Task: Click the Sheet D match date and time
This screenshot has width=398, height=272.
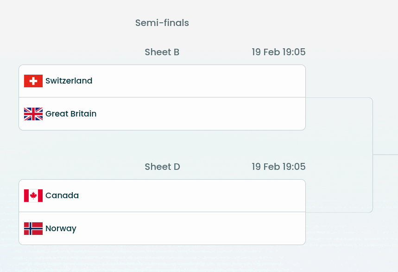Action: [x=278, y=167]
